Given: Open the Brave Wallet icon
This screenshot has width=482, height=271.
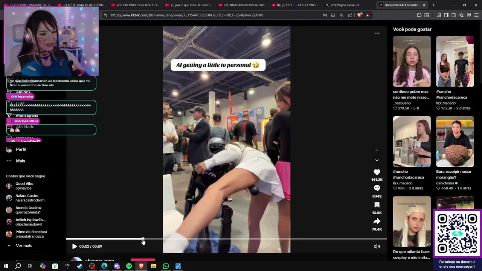Looking at the screenshot, I should (x=454, y=15).
